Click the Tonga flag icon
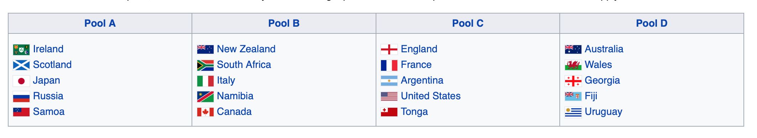Image resolution: width=757 pixels, height=138 pixels. click(x=389, y=112)
